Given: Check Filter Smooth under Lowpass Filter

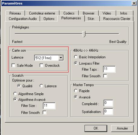Looking at the screenshot, I should (x=105, y=76).
